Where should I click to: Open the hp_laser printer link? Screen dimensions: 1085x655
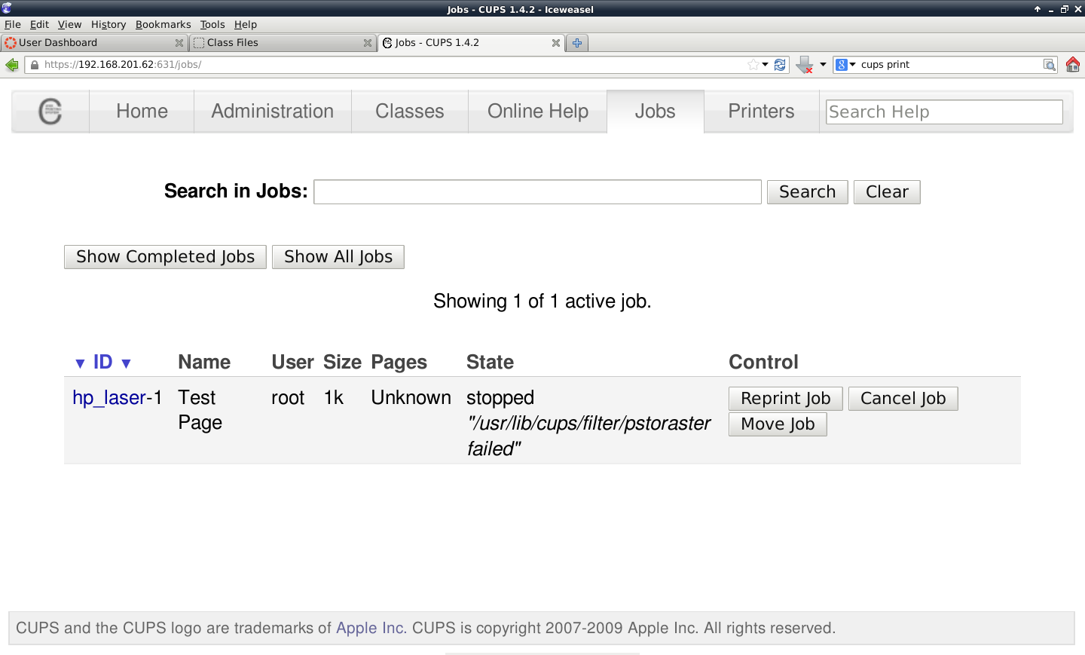tap(108, 398)
